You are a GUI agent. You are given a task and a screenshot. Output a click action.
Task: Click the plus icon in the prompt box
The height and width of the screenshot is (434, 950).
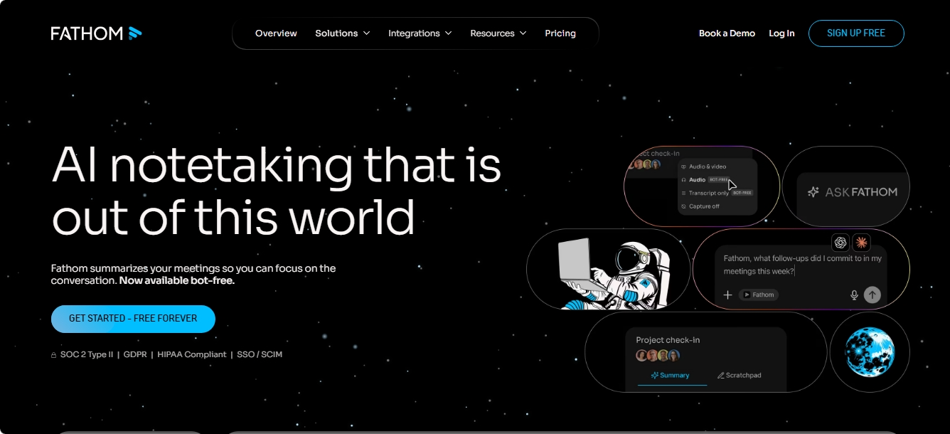[x=727, y=295]
